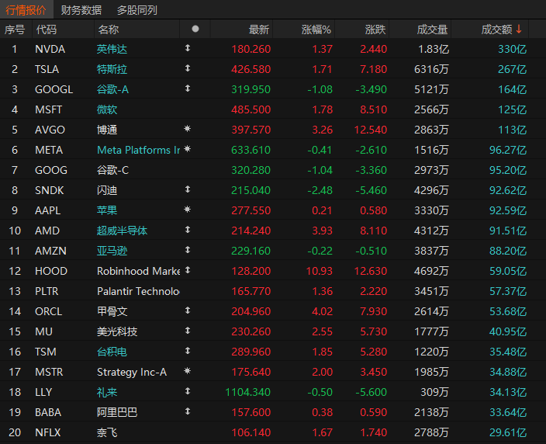Screen dimensions: 546x444
Task: Open the 亚马逊 stock name link
Action: pos(112,251)
